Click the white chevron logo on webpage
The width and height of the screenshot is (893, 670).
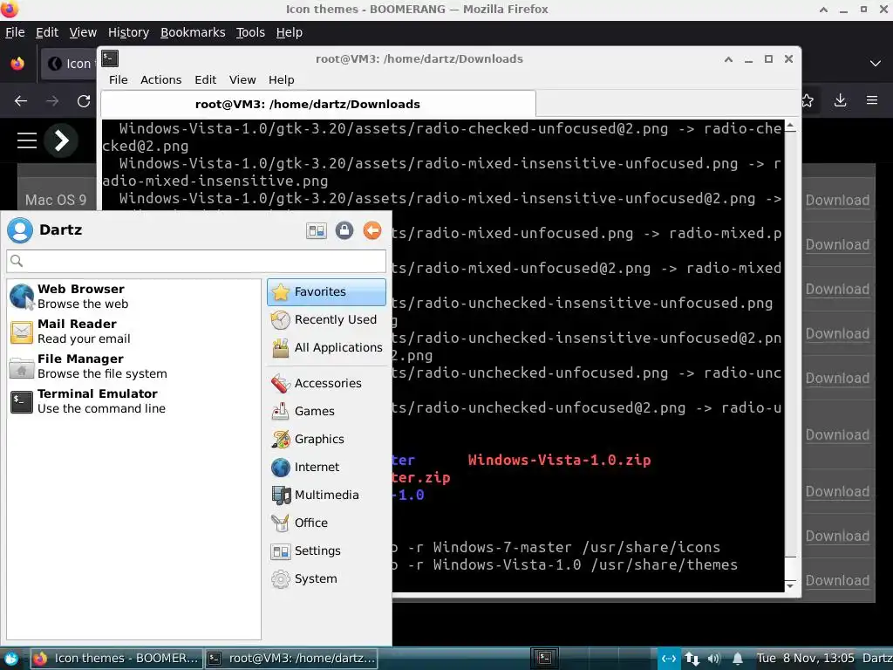click(62, 140)
